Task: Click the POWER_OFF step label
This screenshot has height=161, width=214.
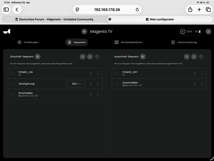Action: [x=130, y=72]
